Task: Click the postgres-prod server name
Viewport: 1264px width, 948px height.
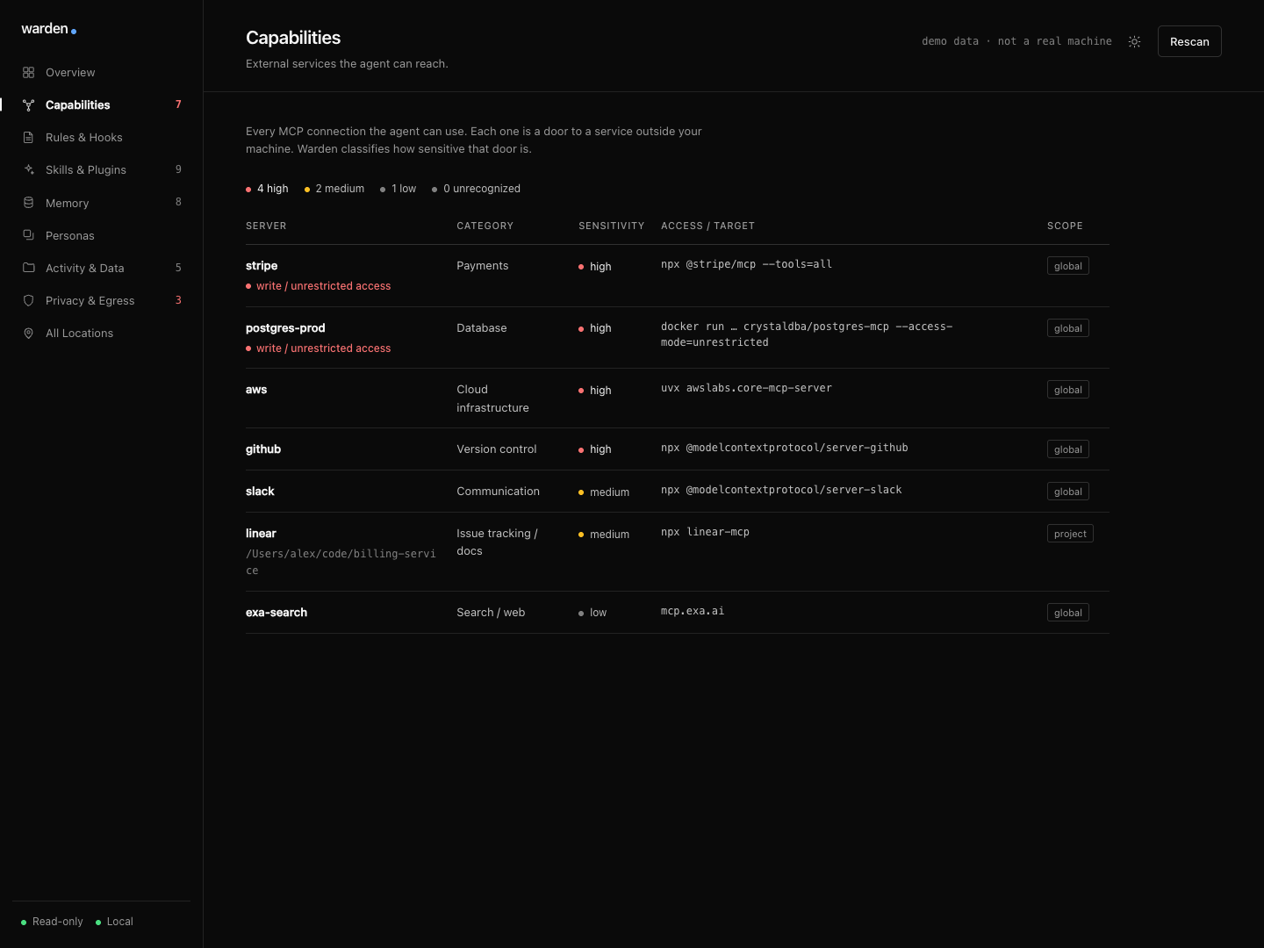Action: coord(285,327)
